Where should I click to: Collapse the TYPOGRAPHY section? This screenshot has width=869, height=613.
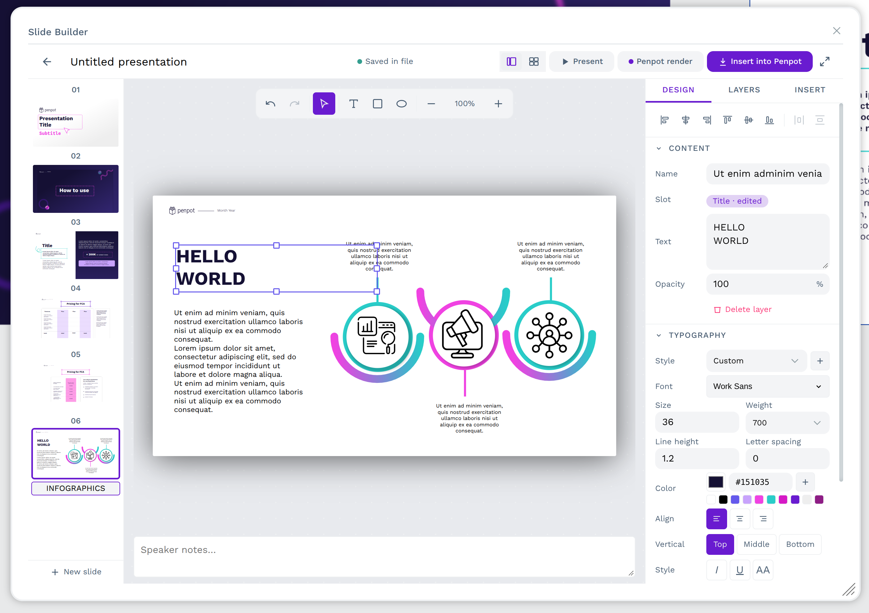coord(659,335)
